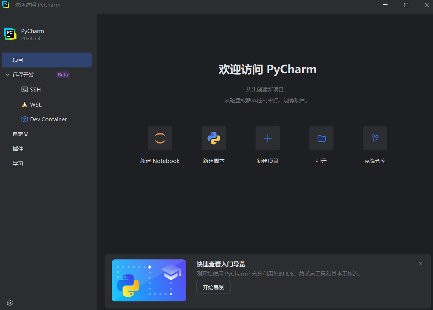Click the 从磁盘或版本控制中打开现有项目 text
Image resolution: width=433 pixels, height=310 pixels.
click(x=266, y=100)
